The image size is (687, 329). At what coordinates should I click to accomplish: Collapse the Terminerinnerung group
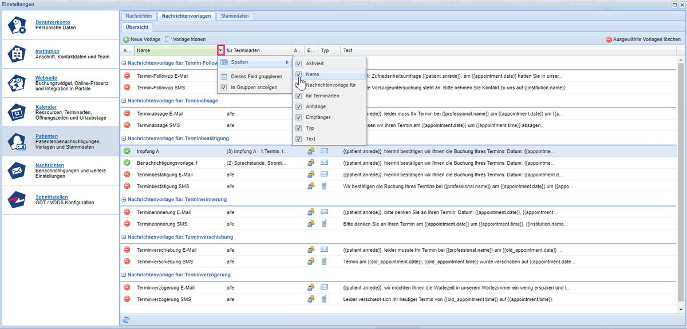[x=124, y=199]
